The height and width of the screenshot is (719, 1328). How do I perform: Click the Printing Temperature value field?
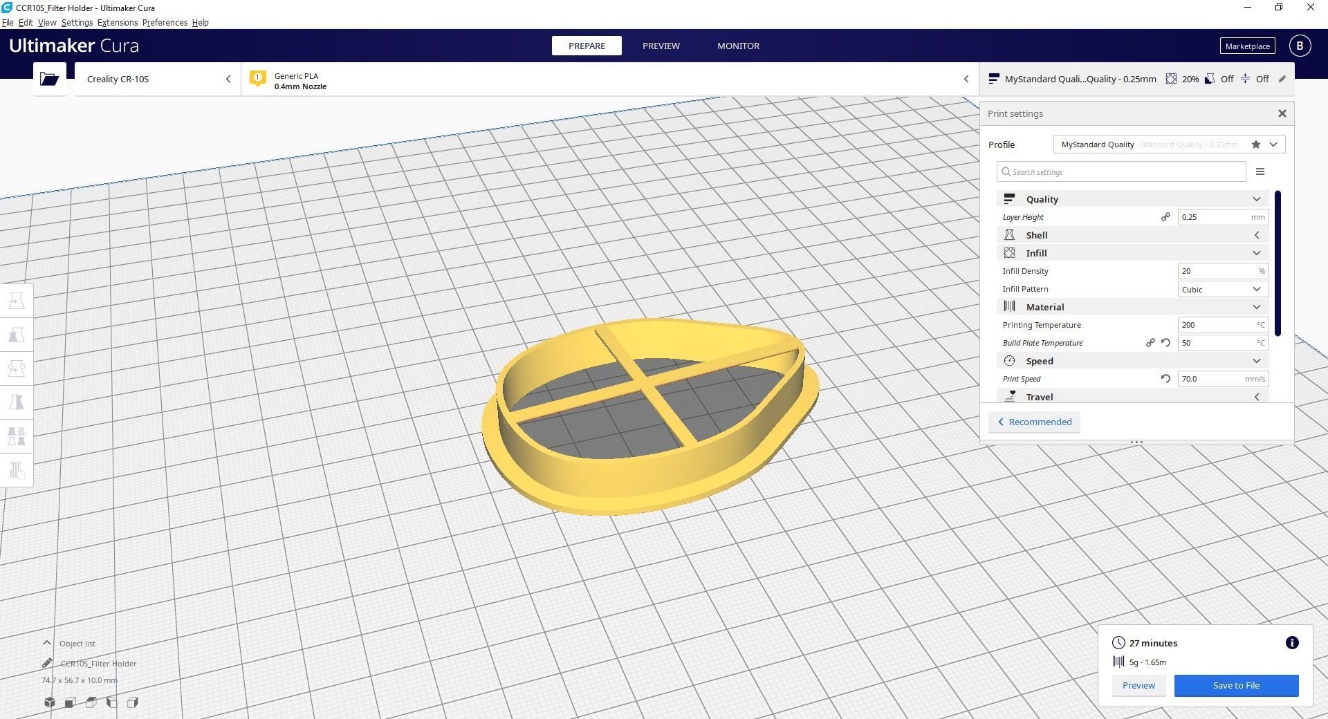[1223, 325]
